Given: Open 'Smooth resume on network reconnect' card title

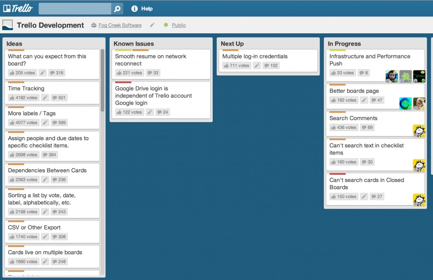Looking at the screenshot, I should [151, 60].
